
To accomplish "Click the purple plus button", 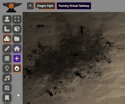I will [x=17, y=58].
